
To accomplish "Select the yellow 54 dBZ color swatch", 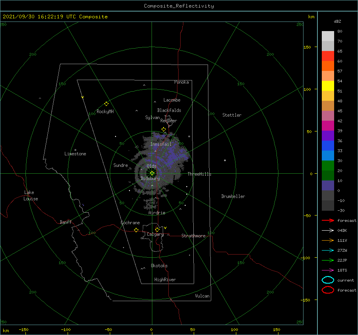I will coord(328,86).
